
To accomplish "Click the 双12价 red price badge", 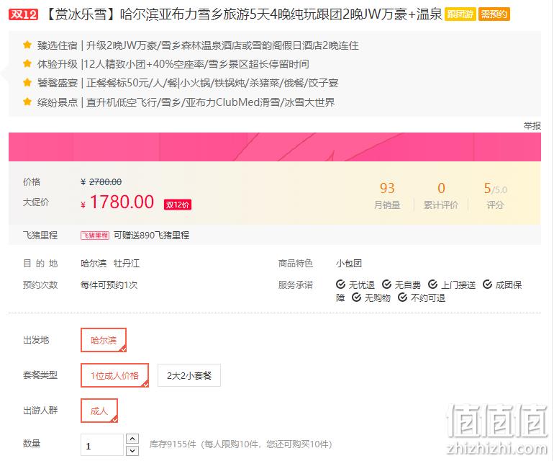I will (178, 205).
